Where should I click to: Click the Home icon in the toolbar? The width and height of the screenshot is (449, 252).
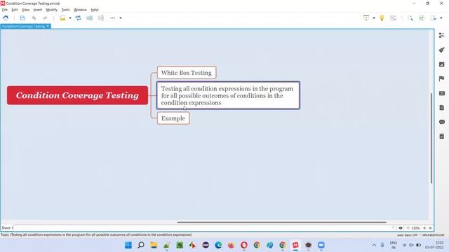[6, 18]
